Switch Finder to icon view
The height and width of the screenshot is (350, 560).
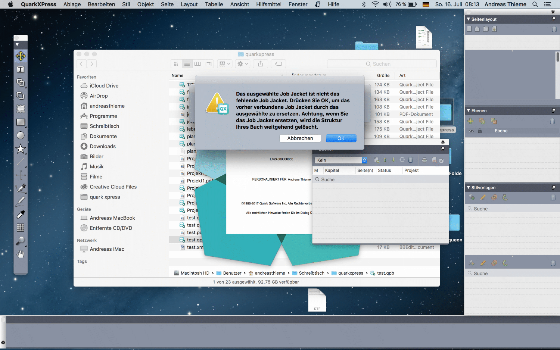coord(176,64)
